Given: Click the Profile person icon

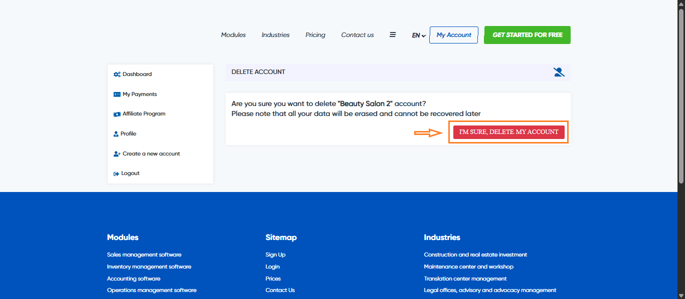Looking at the screenshot, I should (116, 134).
